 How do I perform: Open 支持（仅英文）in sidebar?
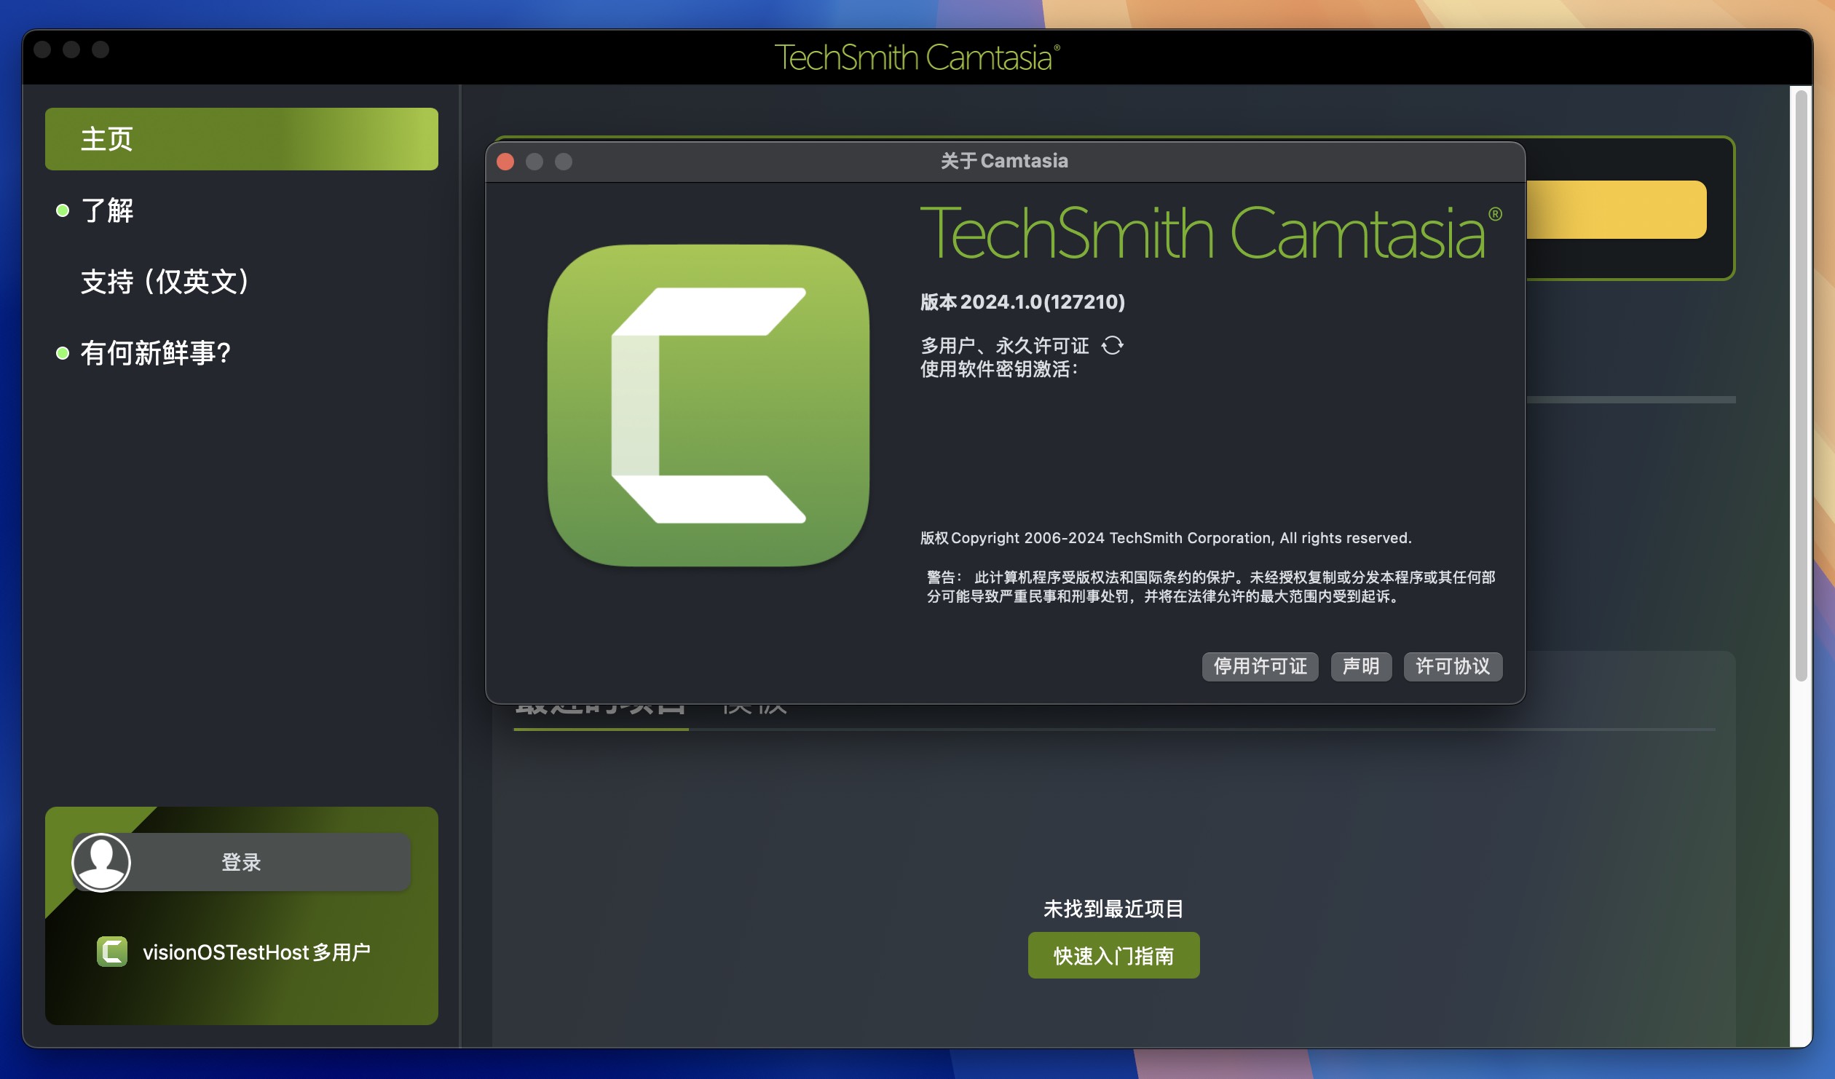tap(165, 282)
